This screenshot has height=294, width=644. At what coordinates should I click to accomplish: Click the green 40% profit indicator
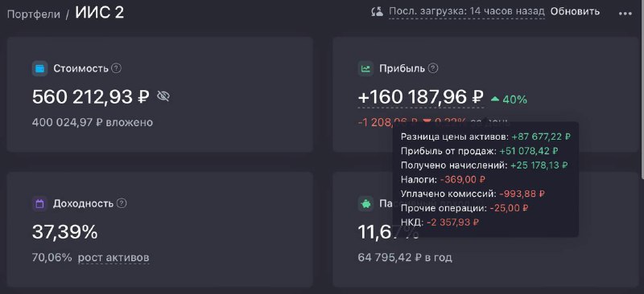[x=510, y=100]
